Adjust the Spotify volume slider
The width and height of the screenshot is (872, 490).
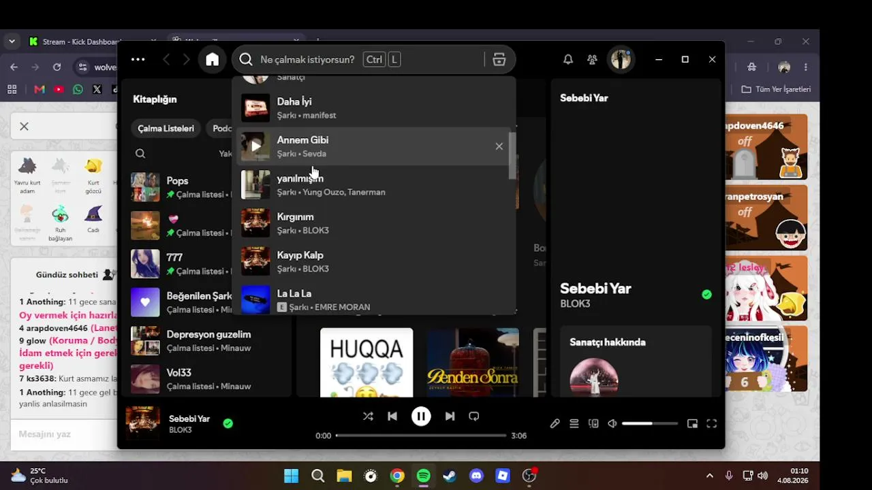pyautogui.click(x=650, y=424)
